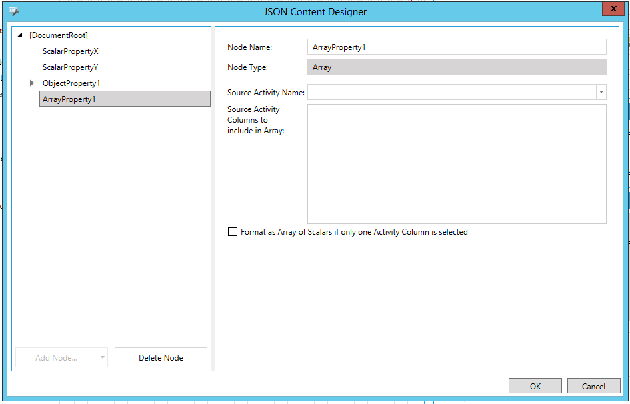Click the Delete Node button
This screenshot has width=630, height=404.
pos(161,357)
